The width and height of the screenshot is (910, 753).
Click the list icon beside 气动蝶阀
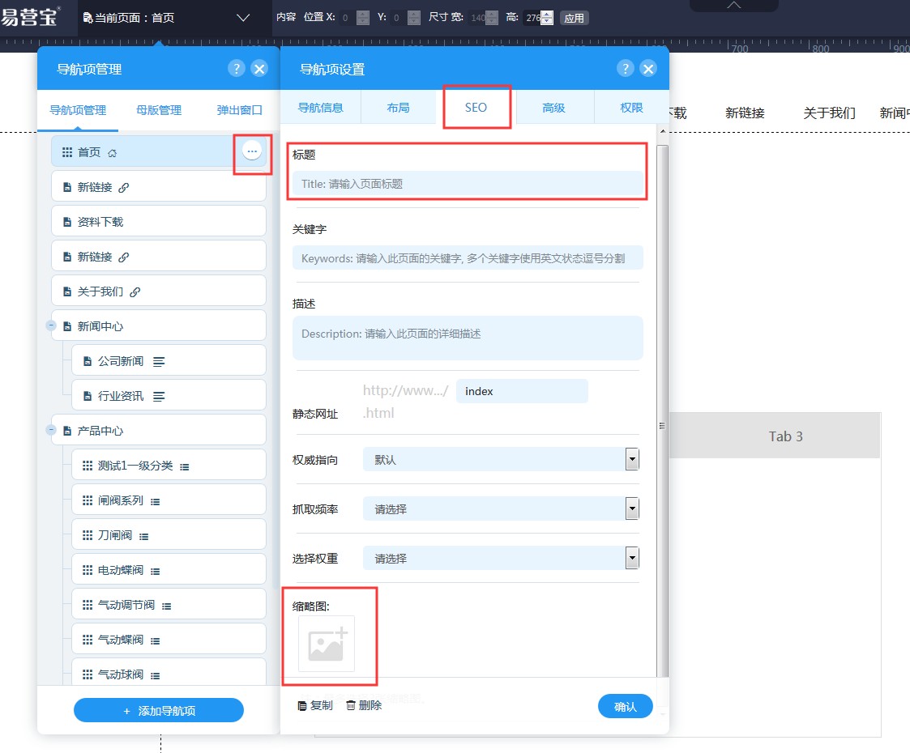point(155,640)
